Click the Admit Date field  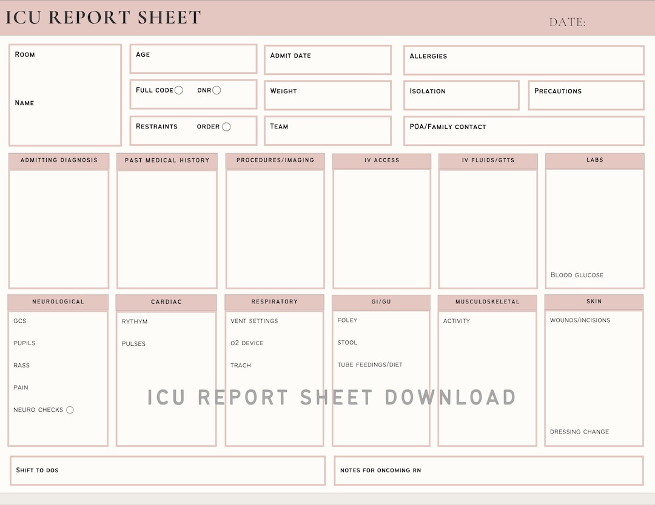pos(327,59)
